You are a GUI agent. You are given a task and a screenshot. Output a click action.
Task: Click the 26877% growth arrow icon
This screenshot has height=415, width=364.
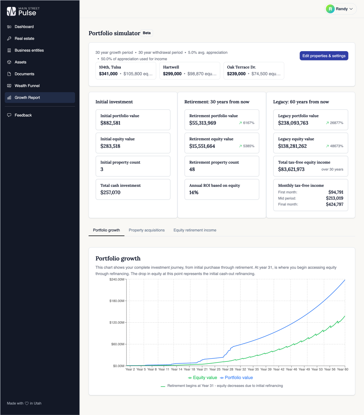coord(327,123)
